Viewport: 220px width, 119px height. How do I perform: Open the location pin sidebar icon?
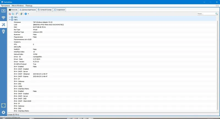tap(3, 31)
